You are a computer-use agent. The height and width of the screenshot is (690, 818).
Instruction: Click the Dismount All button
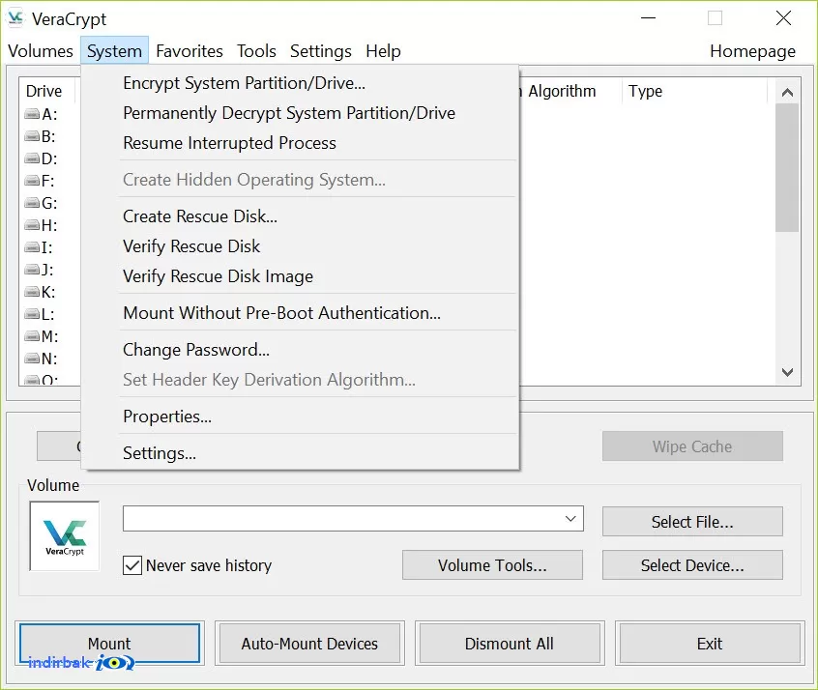pos(510,644)
